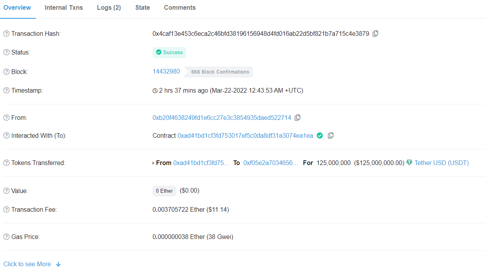Switch to the State tab

click(142, 7)
